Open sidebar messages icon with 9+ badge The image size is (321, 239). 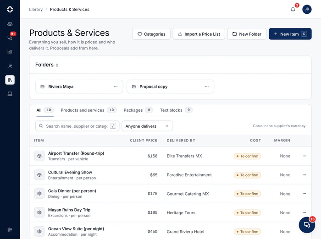click(10, 38)
